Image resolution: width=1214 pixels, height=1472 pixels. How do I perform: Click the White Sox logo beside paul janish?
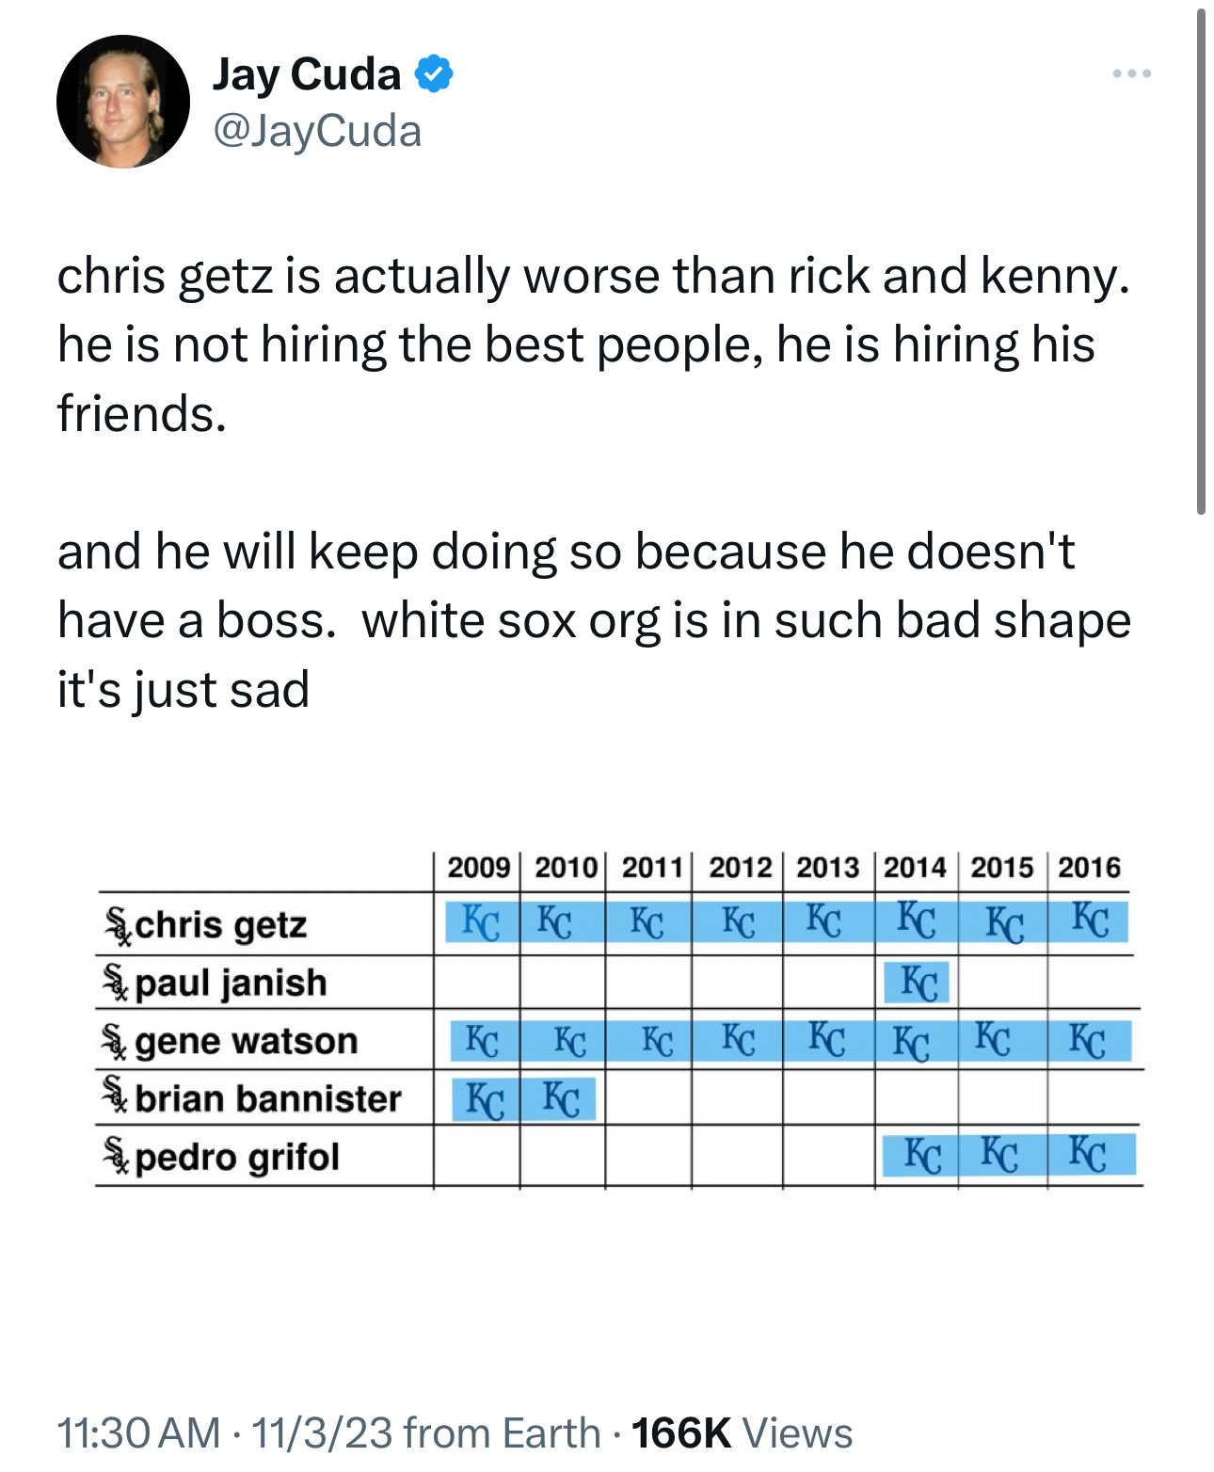pos(115,984)
